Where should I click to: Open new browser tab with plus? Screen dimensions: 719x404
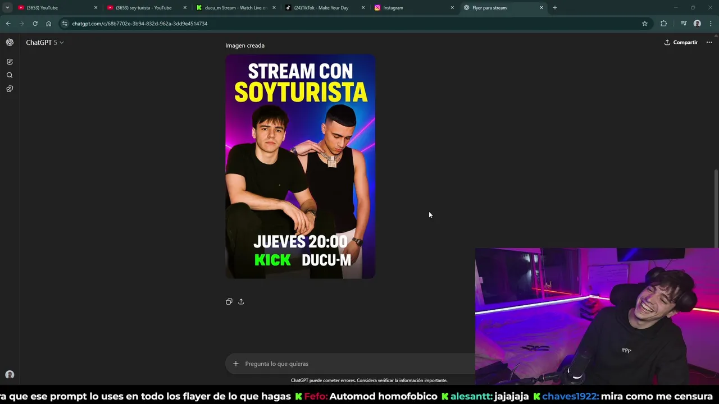click(x=555, y=8)
